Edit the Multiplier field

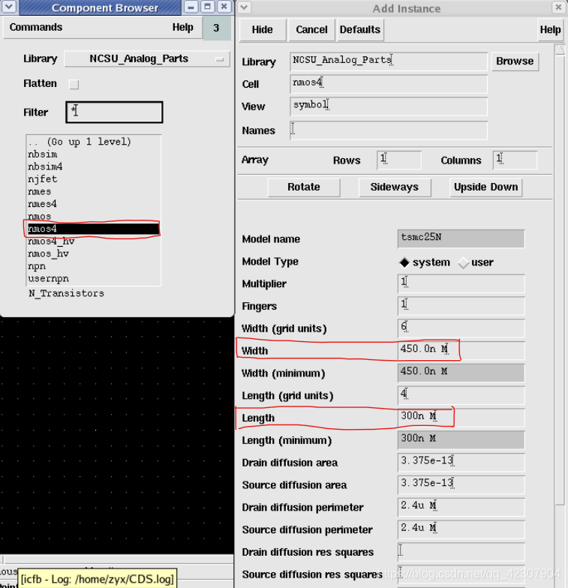click(461, 283)
